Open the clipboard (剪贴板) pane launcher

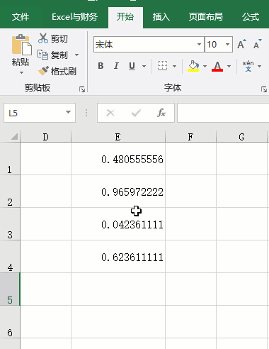pos(82,89)
